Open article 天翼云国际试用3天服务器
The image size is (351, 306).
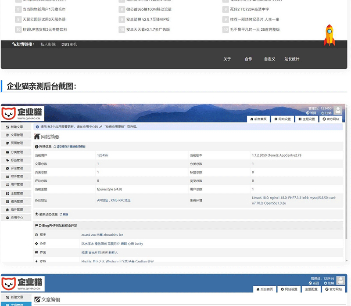(x=44, y=19)
